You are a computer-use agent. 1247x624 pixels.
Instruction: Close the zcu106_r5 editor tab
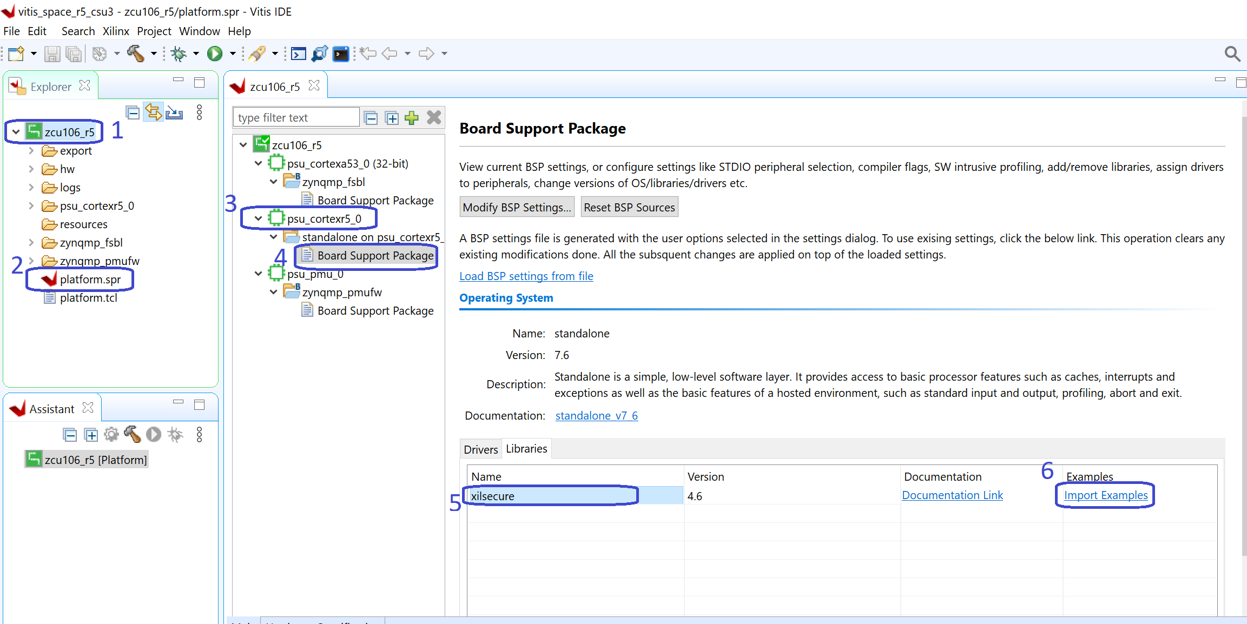click(314, 86)
